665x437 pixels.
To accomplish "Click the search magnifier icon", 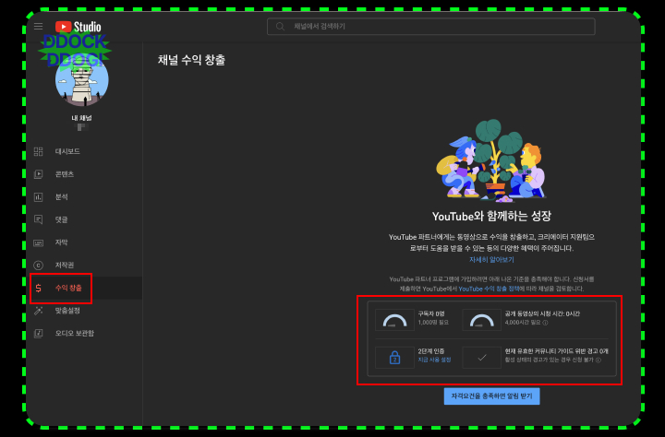I will (280, 27).
